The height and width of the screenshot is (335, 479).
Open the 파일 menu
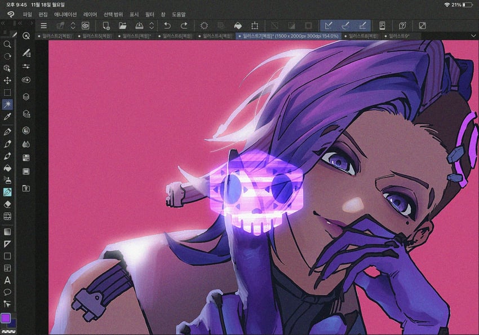pyautogui.click(x=28, y=14)
